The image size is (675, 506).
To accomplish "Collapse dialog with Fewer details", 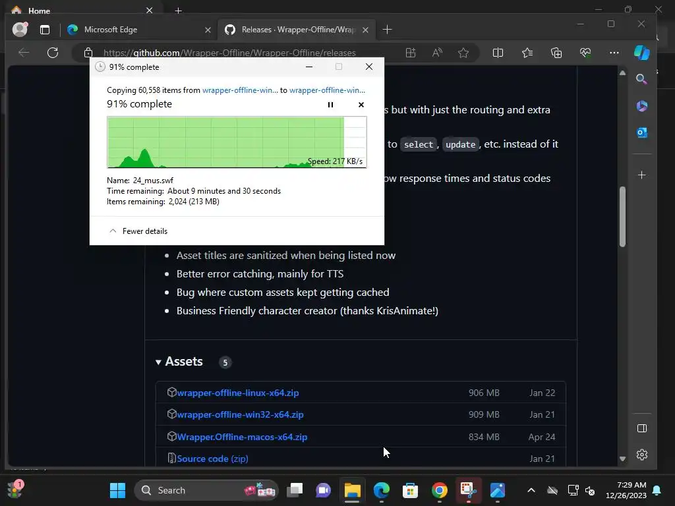I will pos(138,231).
